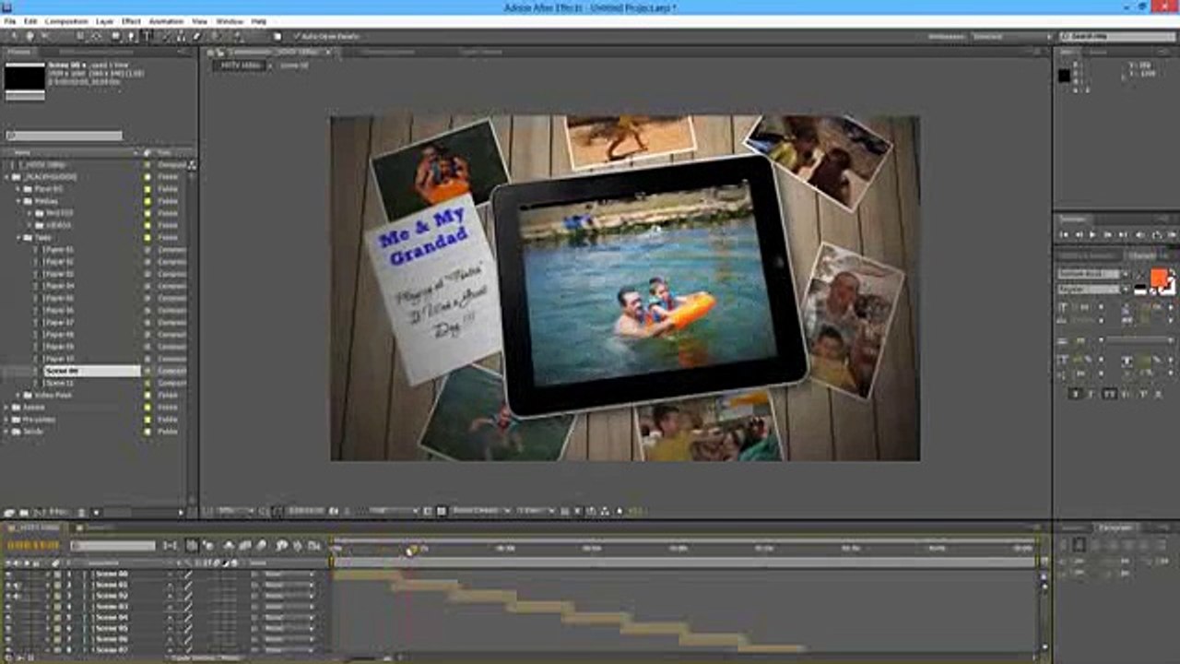The image size is (1180, 664).
Task: Open blend mode dropdown for Scene 00
Action: [x=289, y=574]
